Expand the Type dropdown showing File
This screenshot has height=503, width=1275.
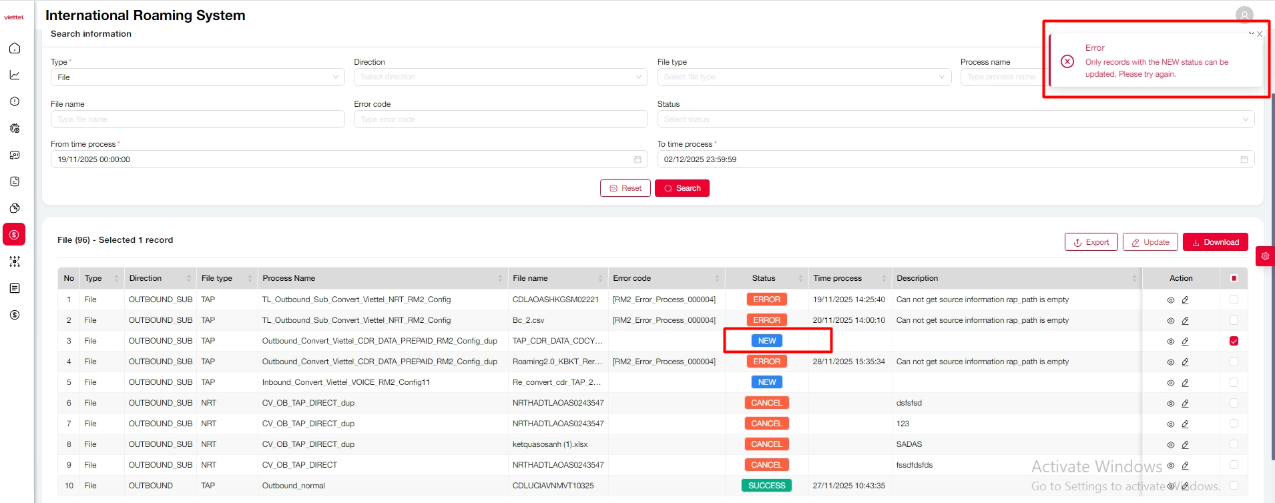[x=198, y=77]
